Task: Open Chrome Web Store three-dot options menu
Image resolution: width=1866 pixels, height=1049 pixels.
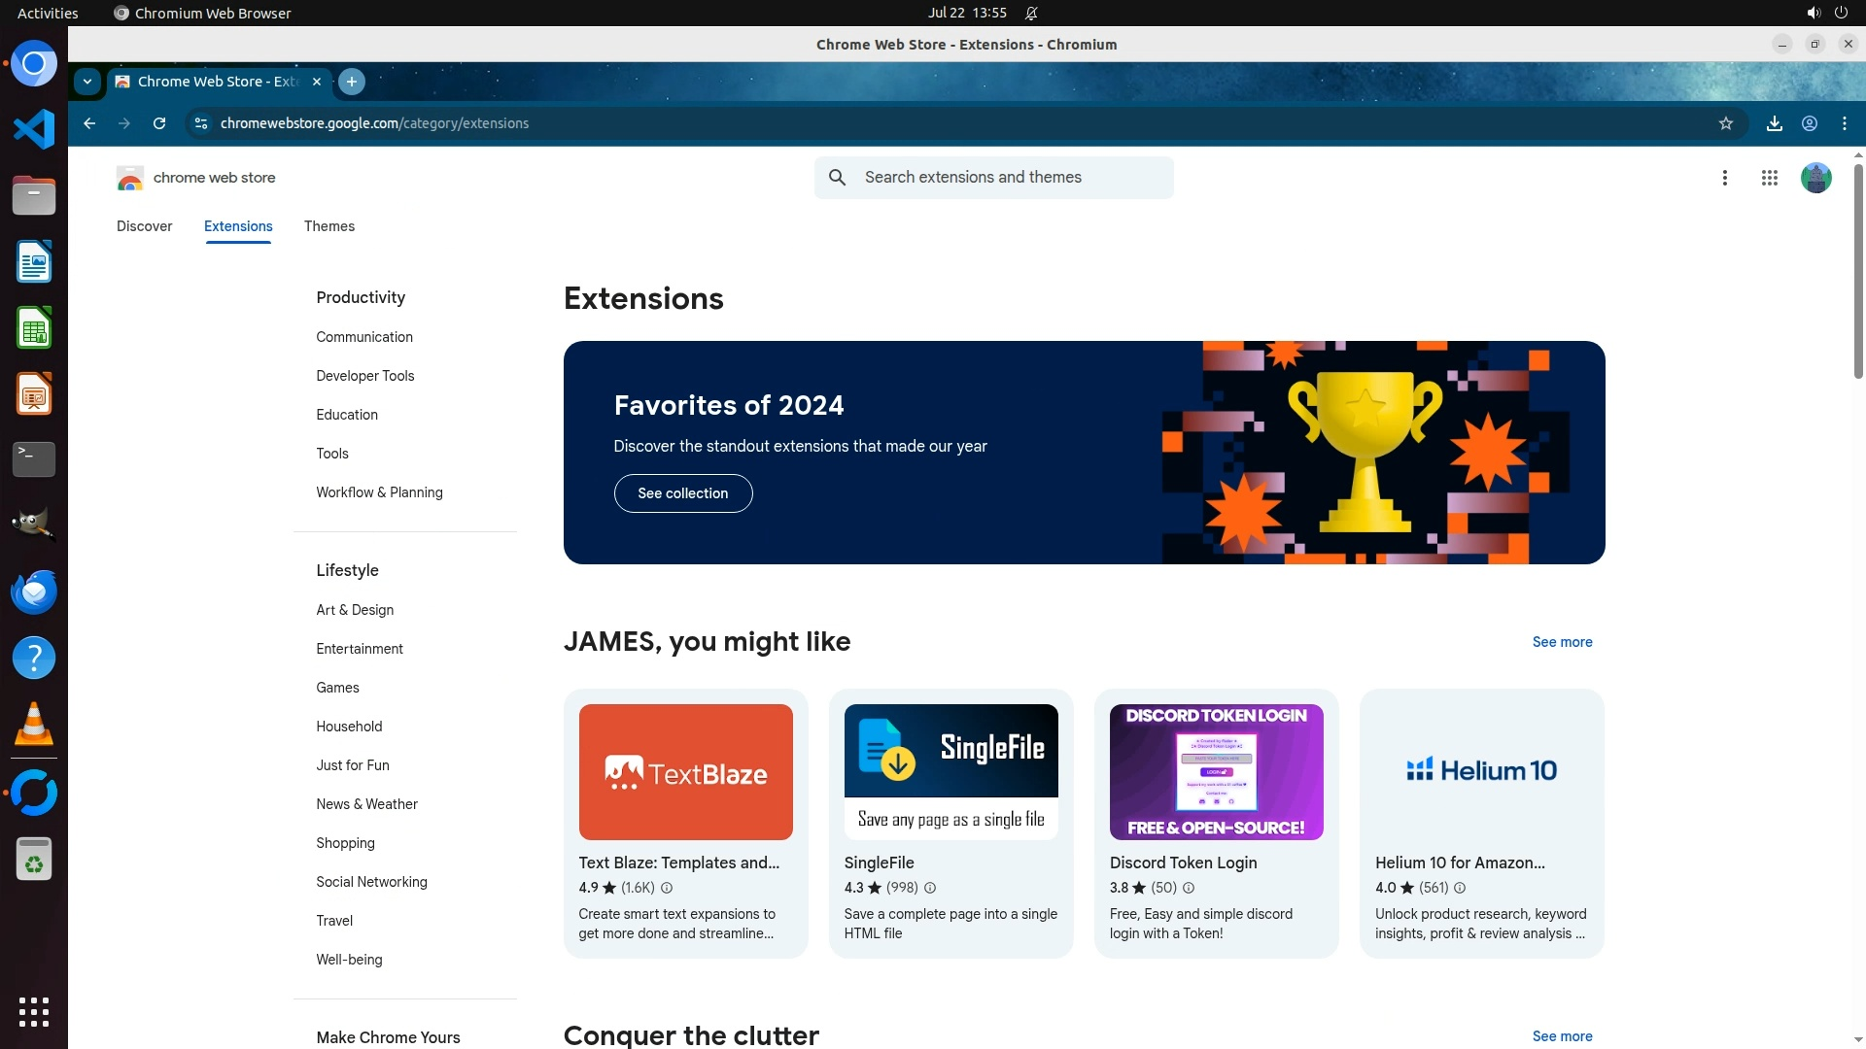Action: click(1724, 178)
